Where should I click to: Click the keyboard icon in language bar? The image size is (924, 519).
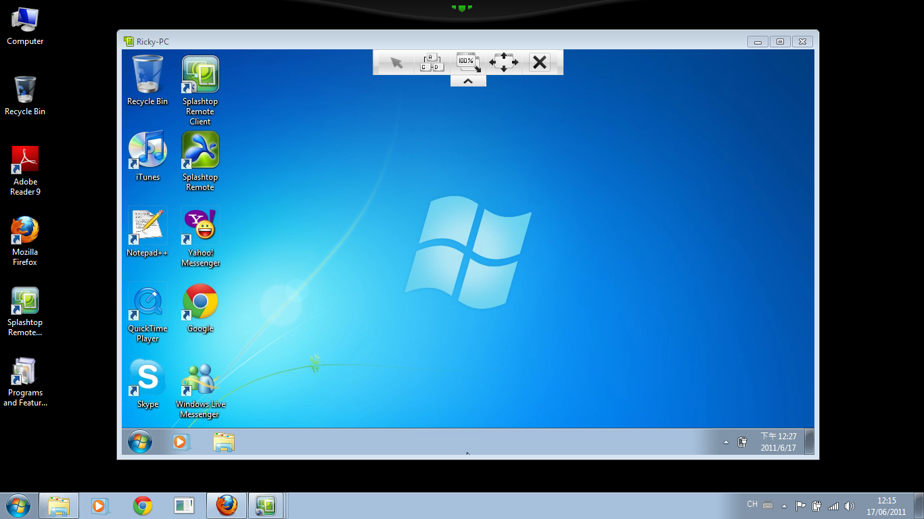coord(768,505)
